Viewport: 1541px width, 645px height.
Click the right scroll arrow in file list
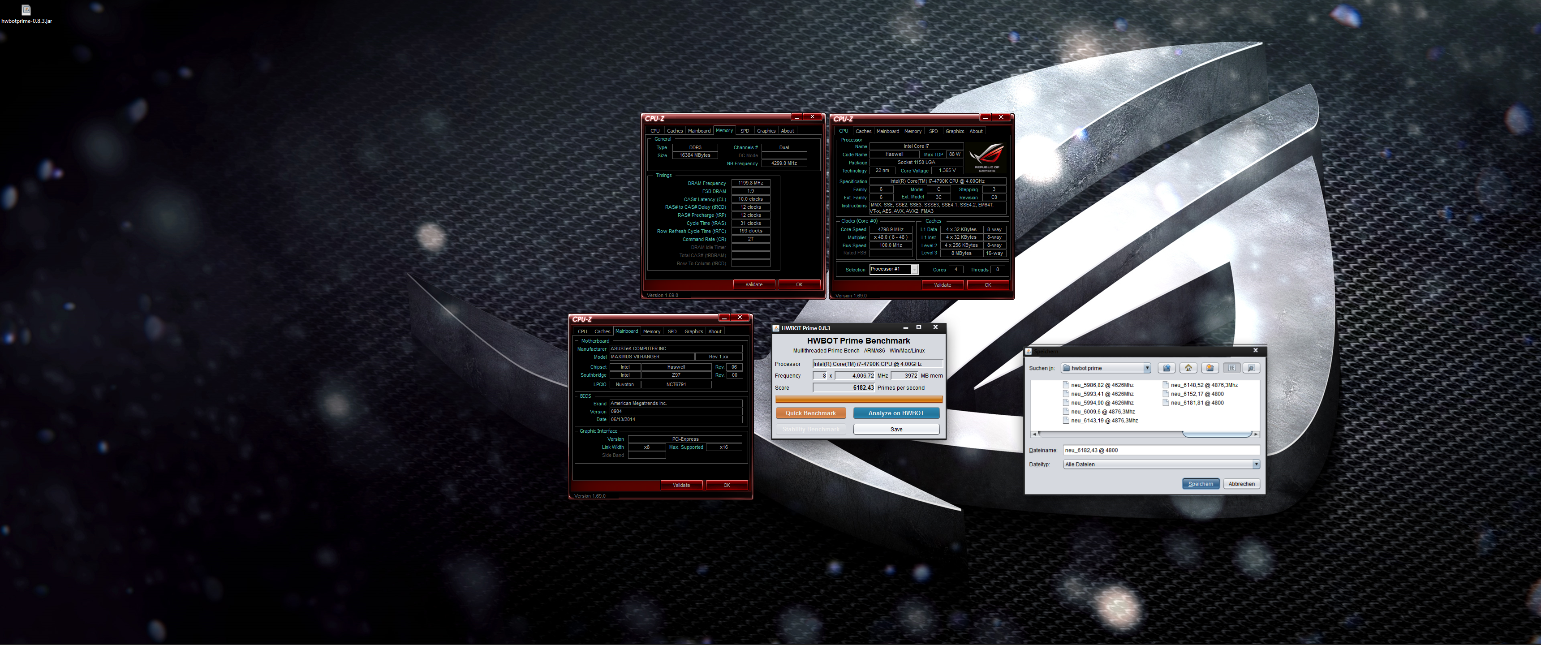pyautogui.click(x=1256, y=434)
